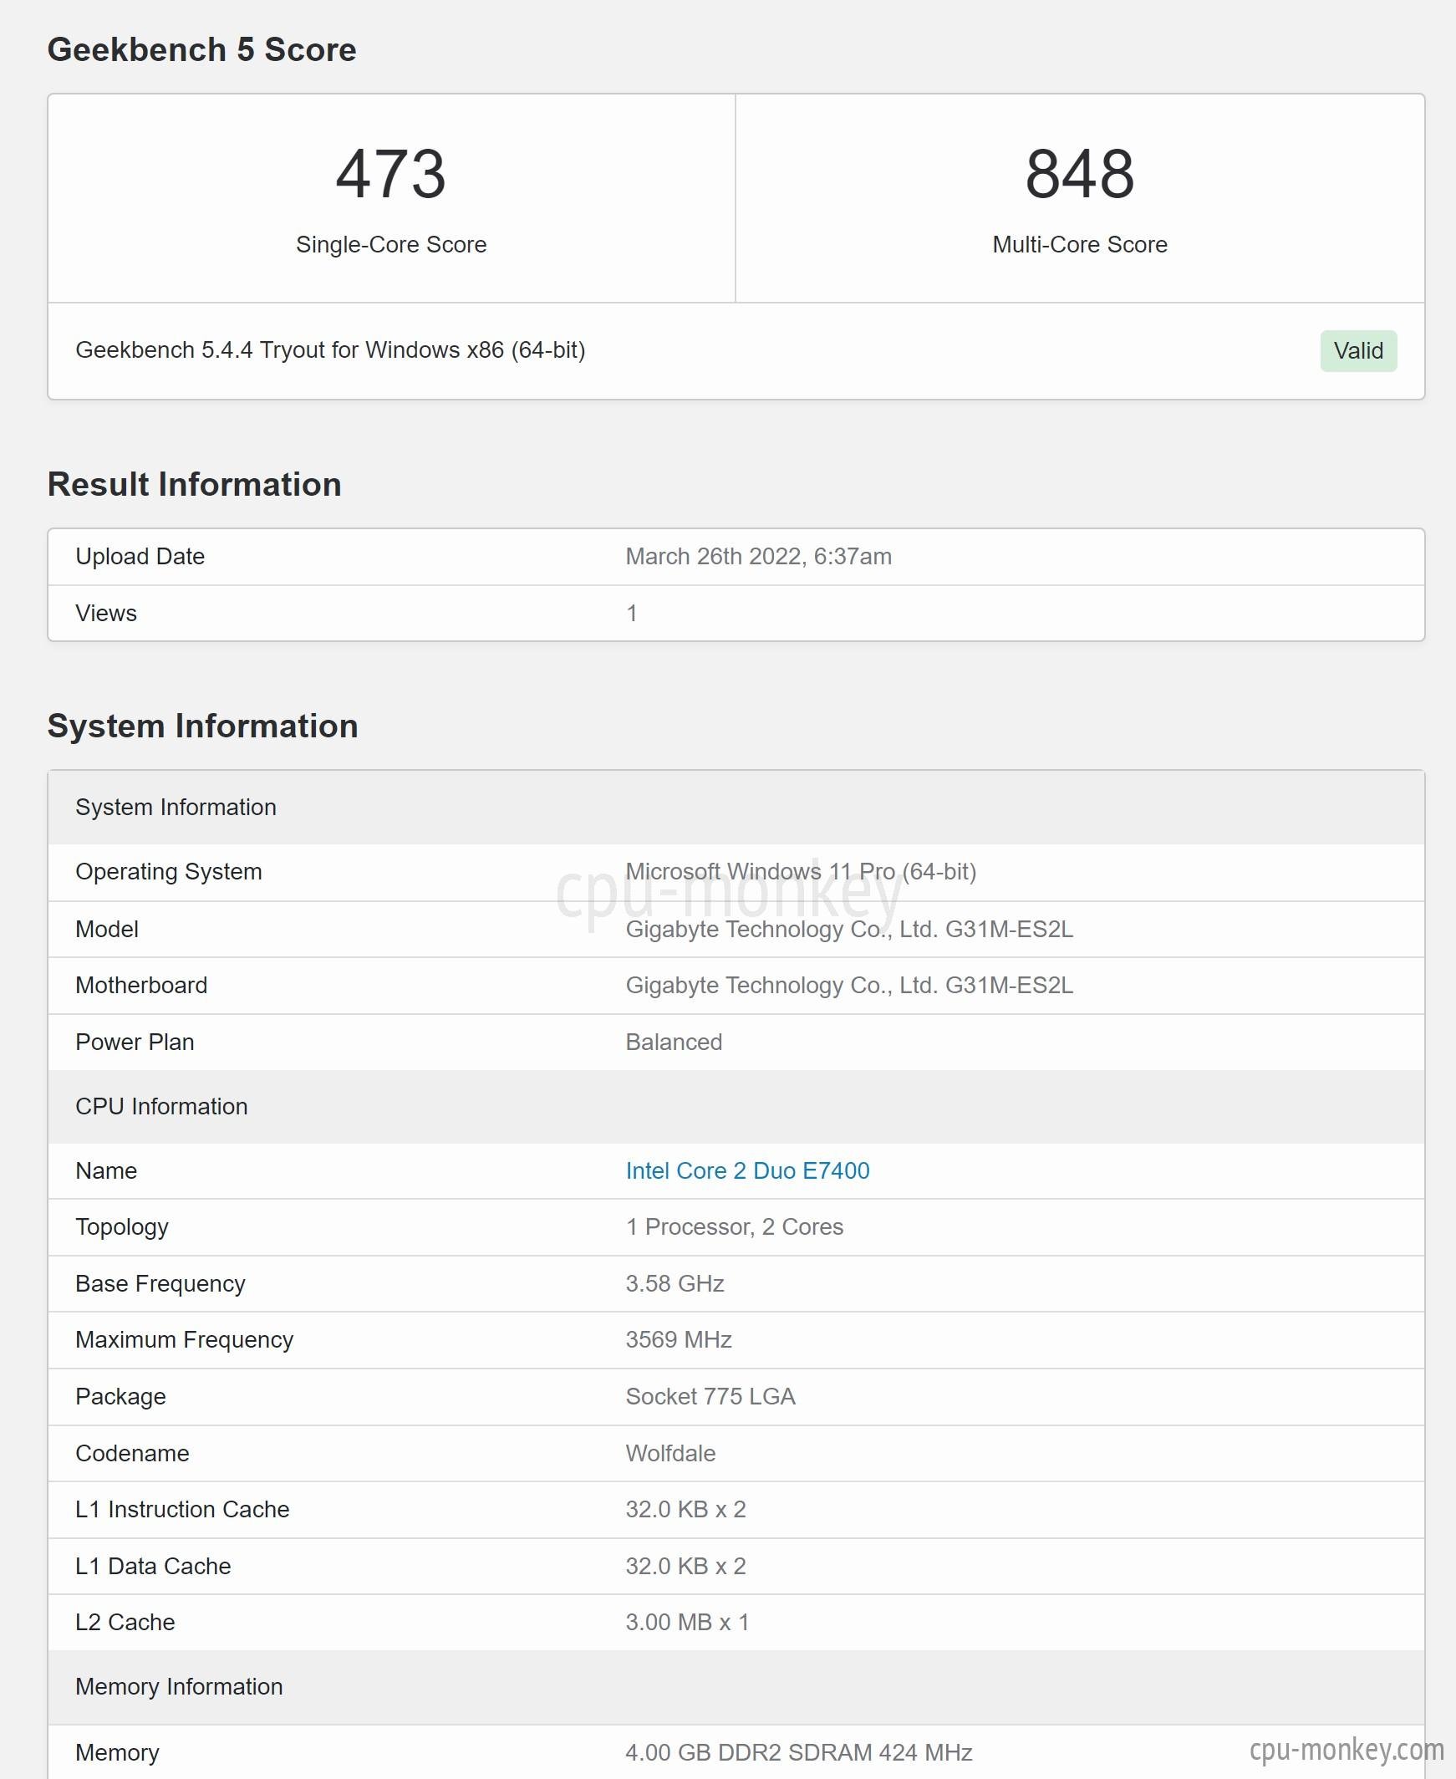Screen dimensions: 1456x1779
Task: Select the L1 Instruction Cache 32.0 KB x 2 value
Action: click(685, 1509)
